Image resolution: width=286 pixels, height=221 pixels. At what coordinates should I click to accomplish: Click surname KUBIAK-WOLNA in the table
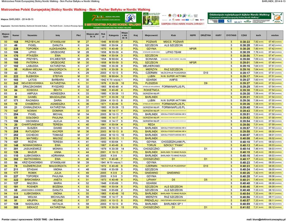point(32,70)
